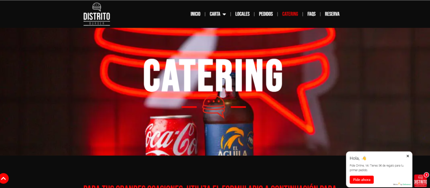The width and height of the screenshot is (430, 188).
Task: Open the Distrito Burger chat launcher icon
Action: (x=420, y=180)
